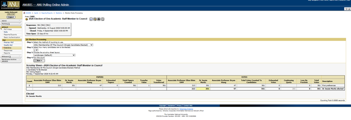Screen dimensions: 351x120
Task: Click the 'Dr Jessie Moritz elected' description cell
Action: (x=333, y=89)
